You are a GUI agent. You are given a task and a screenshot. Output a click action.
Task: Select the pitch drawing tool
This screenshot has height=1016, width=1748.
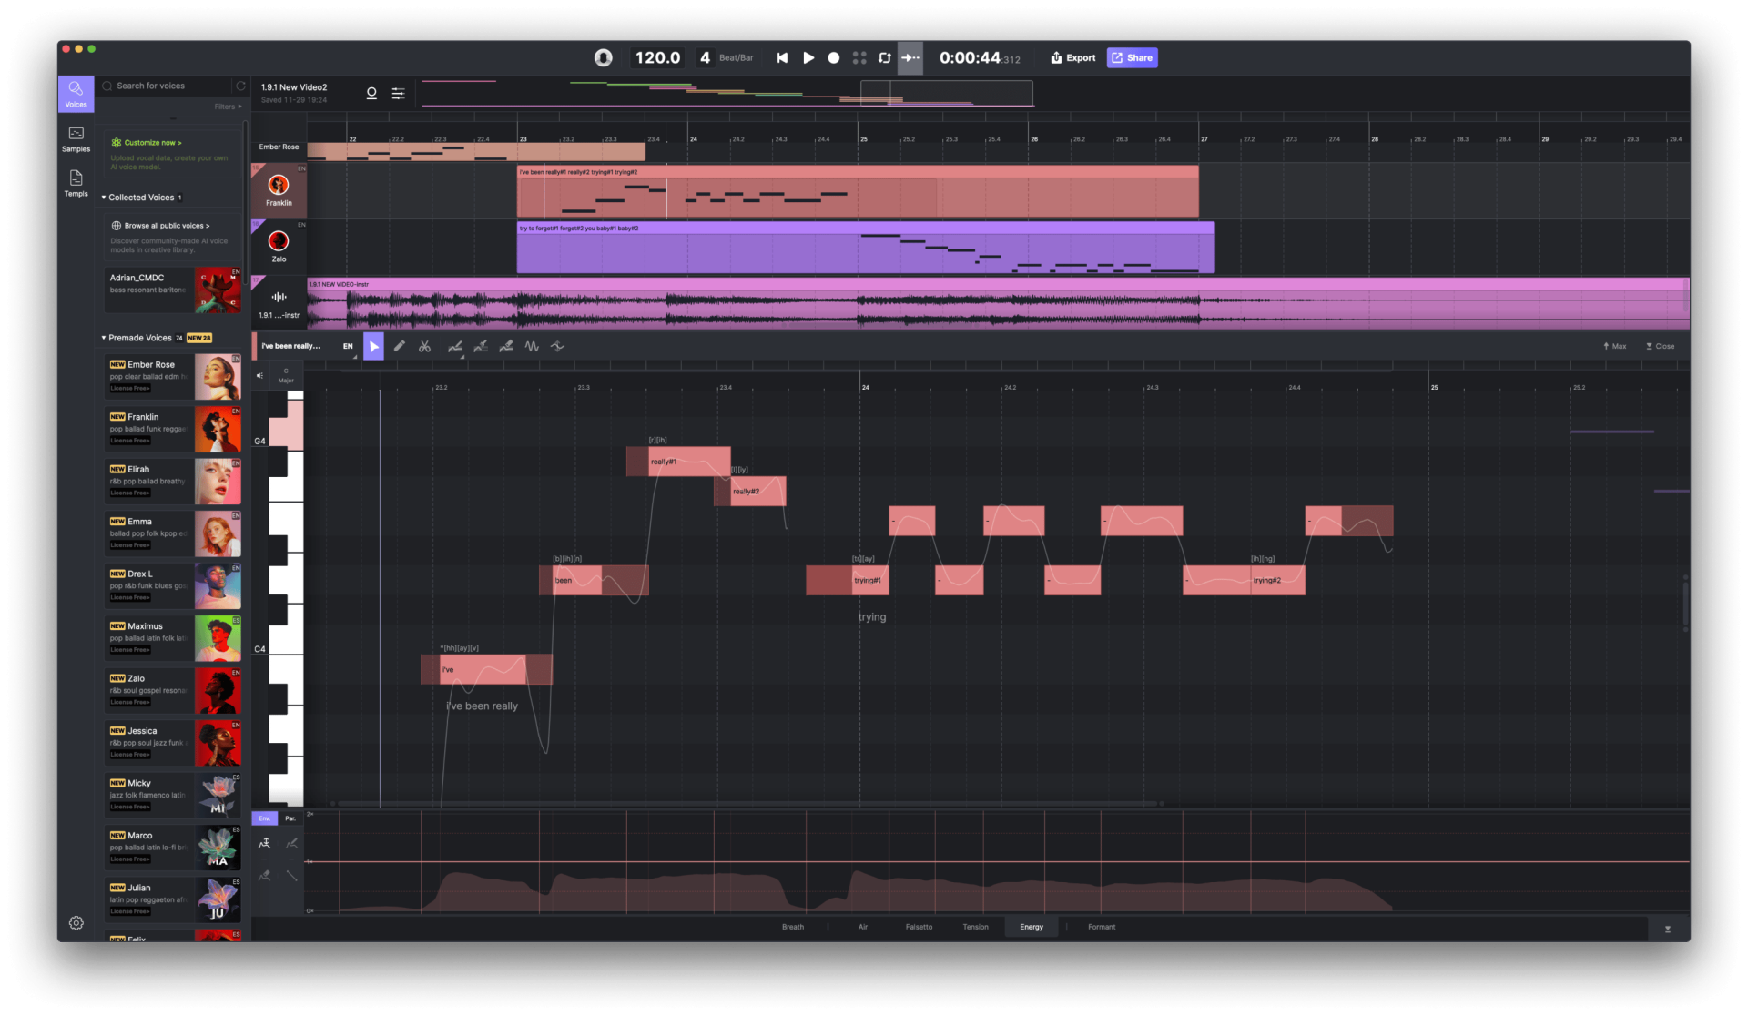pyautogui.click(x=455, y=346)
